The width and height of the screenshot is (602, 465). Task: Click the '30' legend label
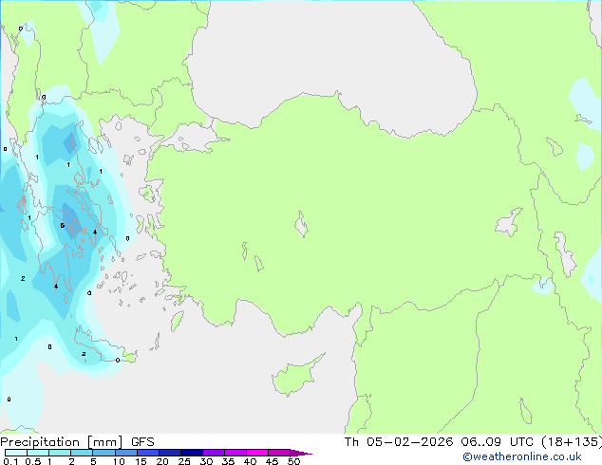point(206,461)
